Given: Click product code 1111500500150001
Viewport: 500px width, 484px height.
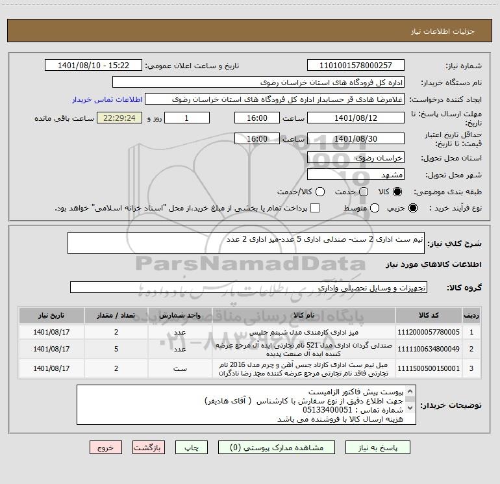Looking at the screenshot, I should [x=429, y=368].
